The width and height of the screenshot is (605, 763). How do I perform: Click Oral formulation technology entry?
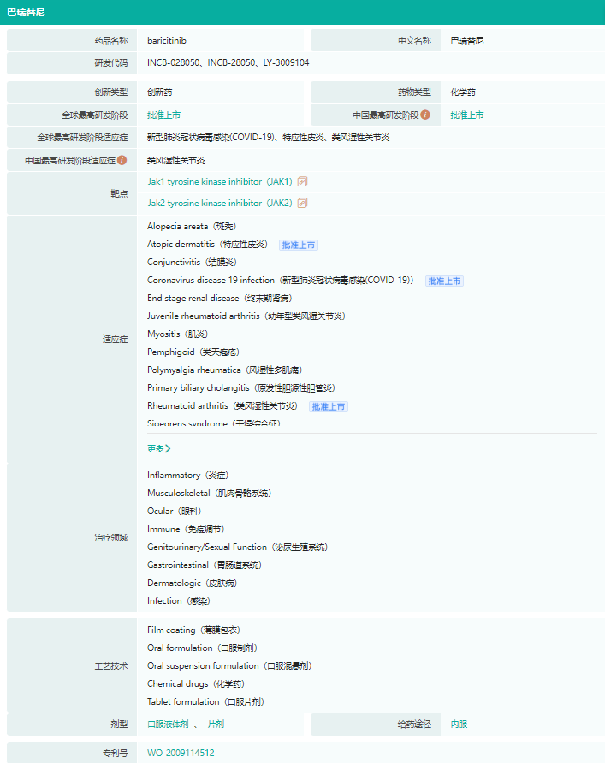(x=202, y=648)
